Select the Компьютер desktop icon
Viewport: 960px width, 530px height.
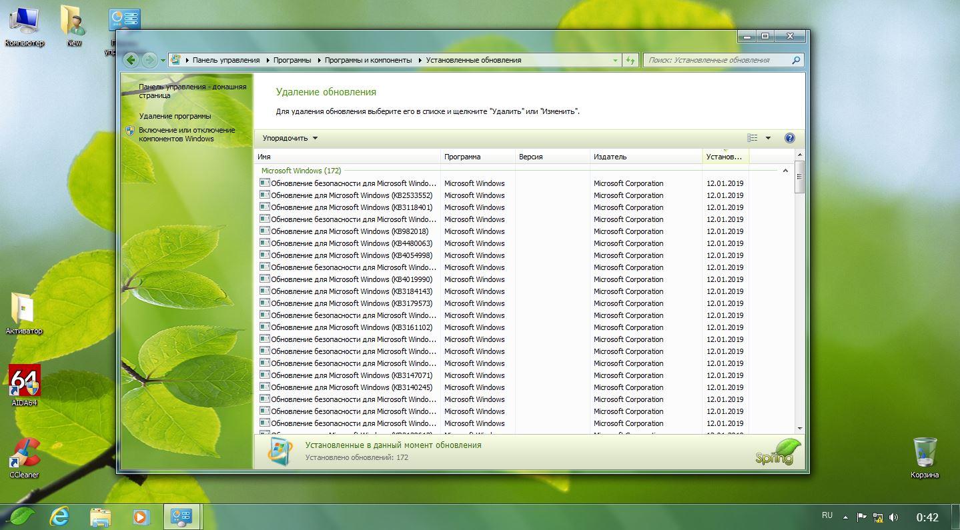(x=24, y=27)
